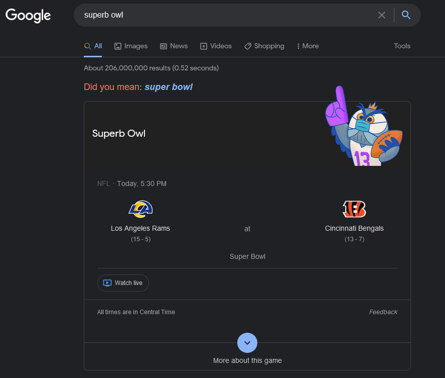
Task: Follow the super bowl suggestion link
Action: coord(169,87)
